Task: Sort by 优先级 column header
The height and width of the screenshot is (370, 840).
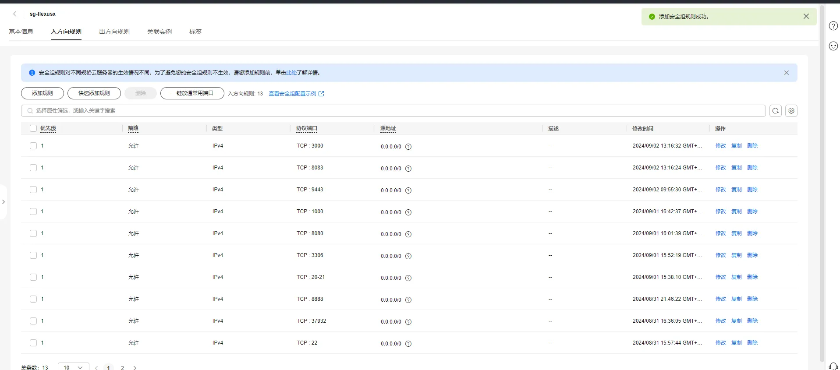Action: 48,128
